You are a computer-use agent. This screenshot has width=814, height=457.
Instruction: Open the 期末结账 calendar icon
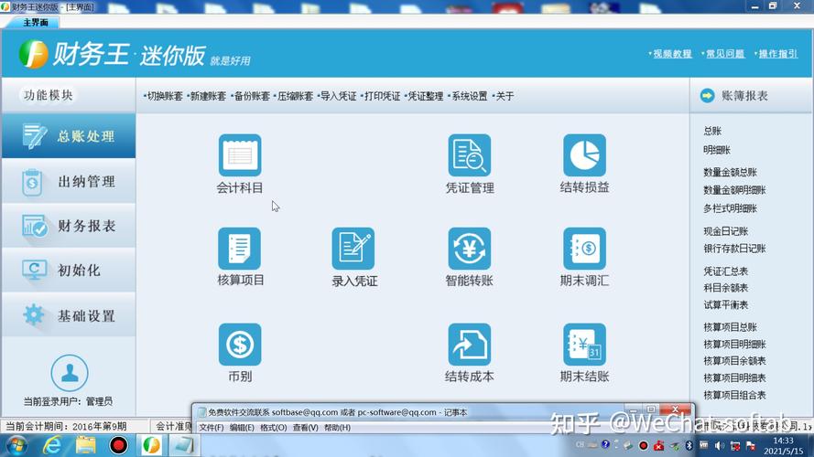(584, 345)
